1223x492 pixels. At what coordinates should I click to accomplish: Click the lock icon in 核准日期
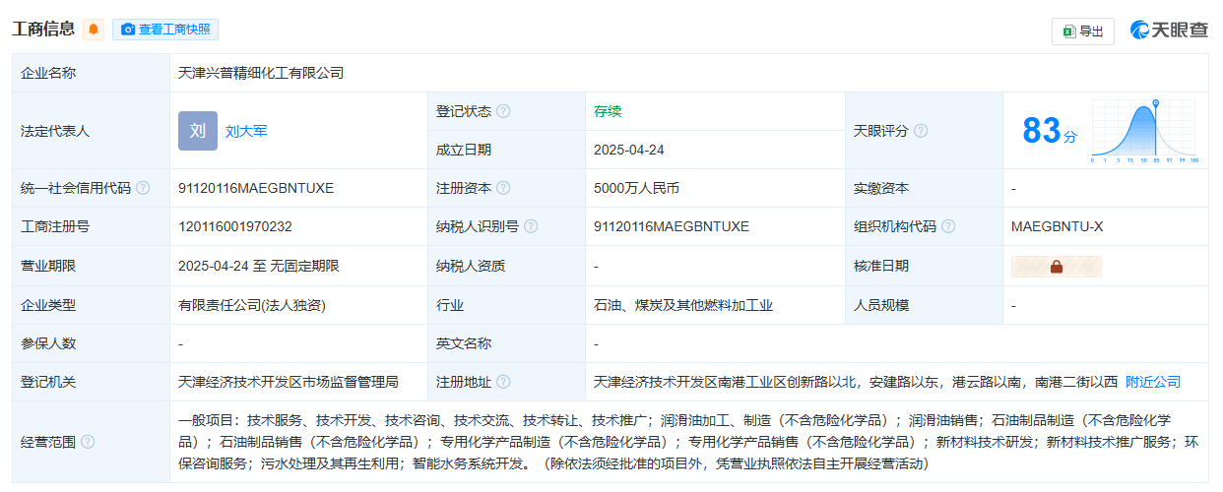(x=1056, y=266)
